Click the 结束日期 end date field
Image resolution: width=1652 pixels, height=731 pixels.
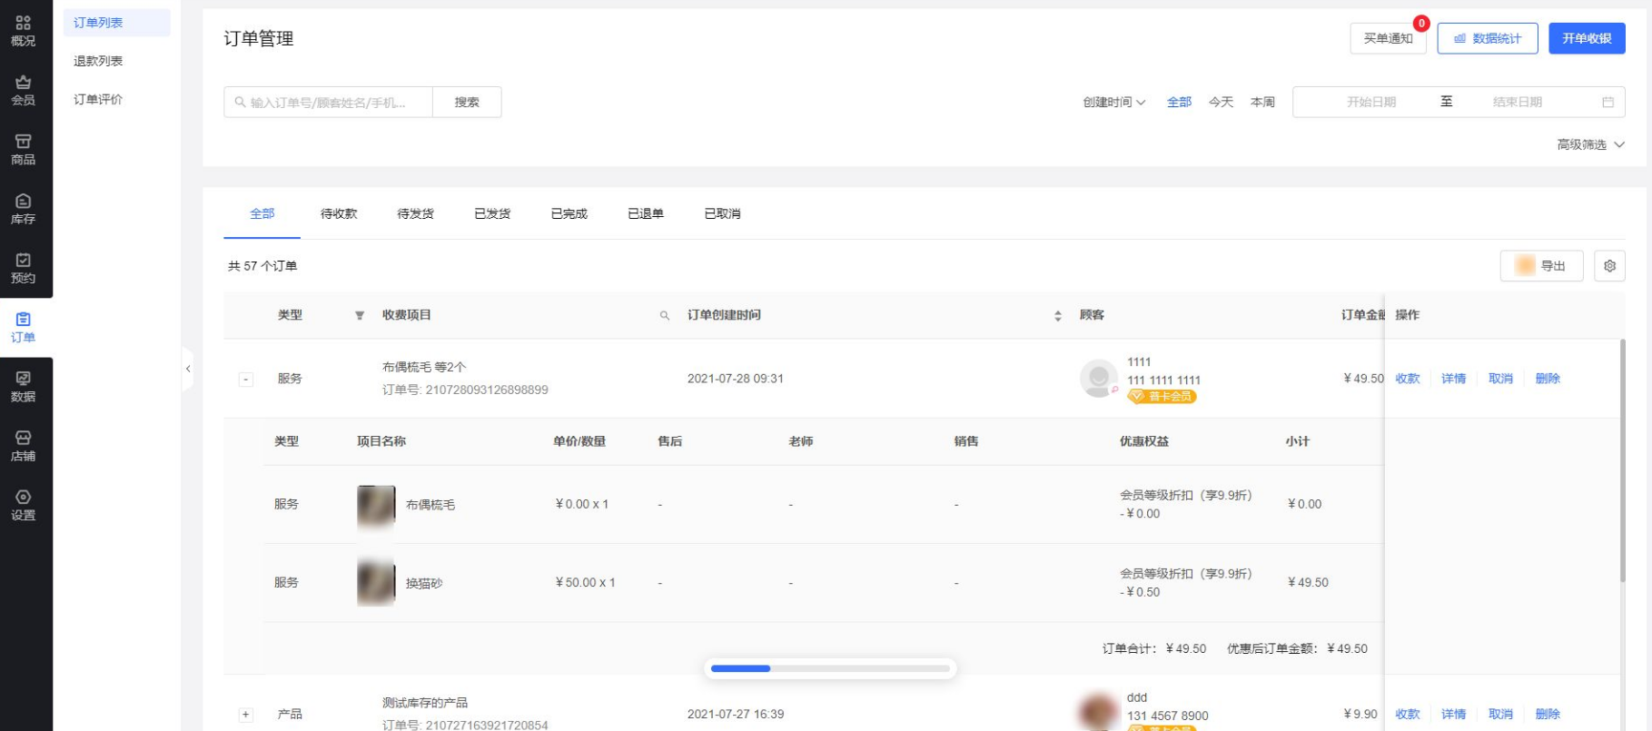tap(1517, 102)
